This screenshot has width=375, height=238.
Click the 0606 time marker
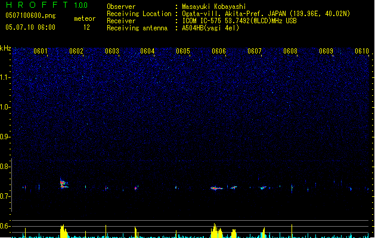click(x=219, y=51)
